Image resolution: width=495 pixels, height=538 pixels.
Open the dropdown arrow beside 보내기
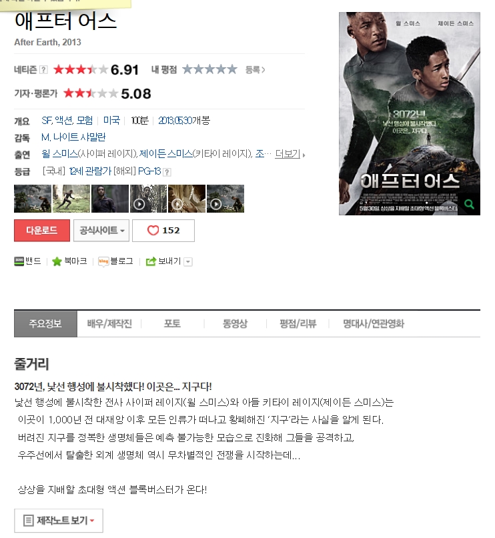pos(187,262)
